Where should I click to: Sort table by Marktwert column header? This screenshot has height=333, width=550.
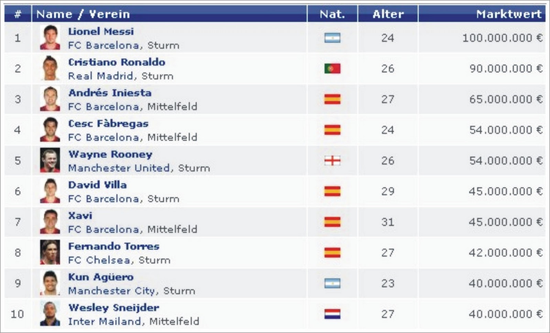click(509, 14)
